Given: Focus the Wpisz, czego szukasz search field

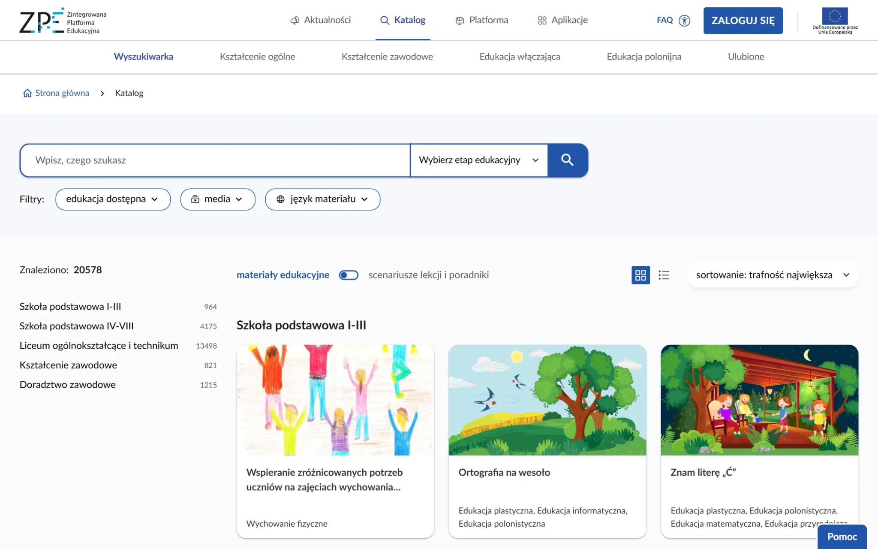Looking at the screenshot, I should [215, 160].
